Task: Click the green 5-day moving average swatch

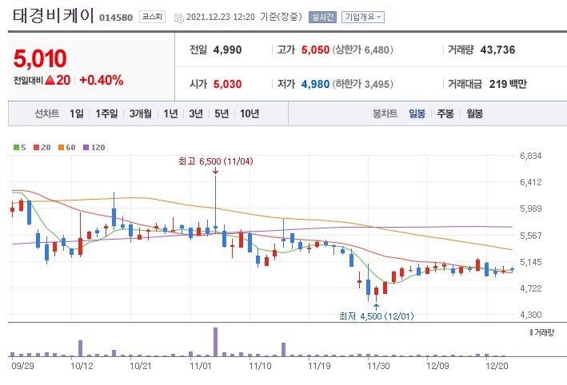Action: click(16, 147)
